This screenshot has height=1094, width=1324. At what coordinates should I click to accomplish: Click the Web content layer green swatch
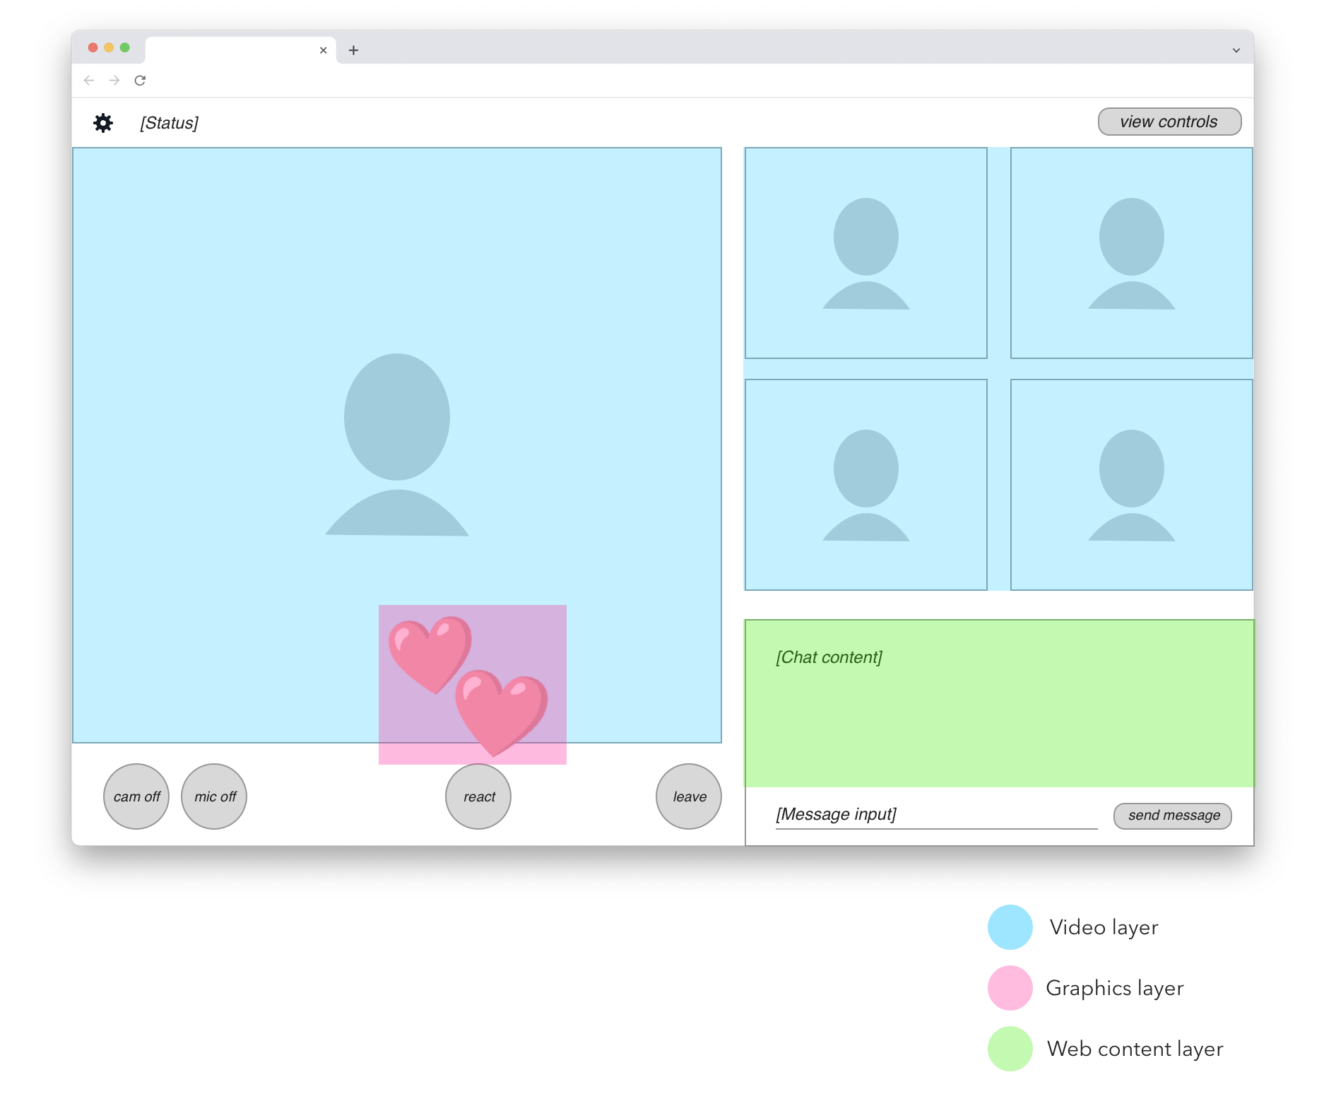coord(1010,1049)
